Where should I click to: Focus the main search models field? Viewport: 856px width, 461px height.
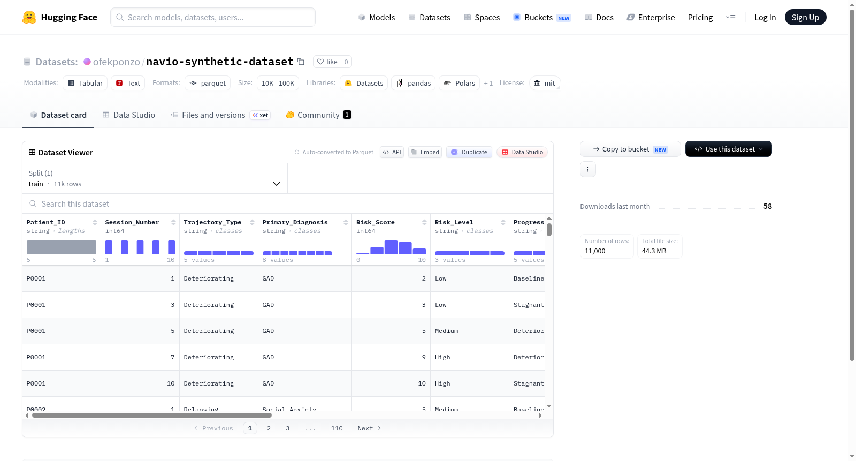point(213,17)
